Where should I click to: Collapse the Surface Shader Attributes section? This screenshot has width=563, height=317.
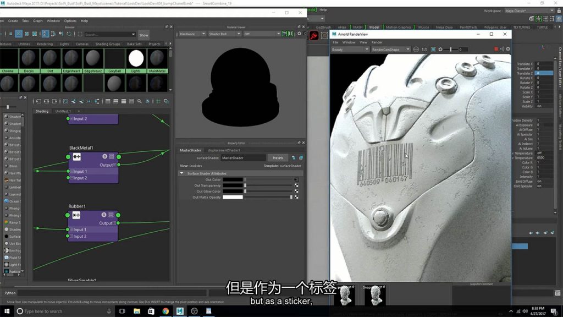click(x=181, y=173)
